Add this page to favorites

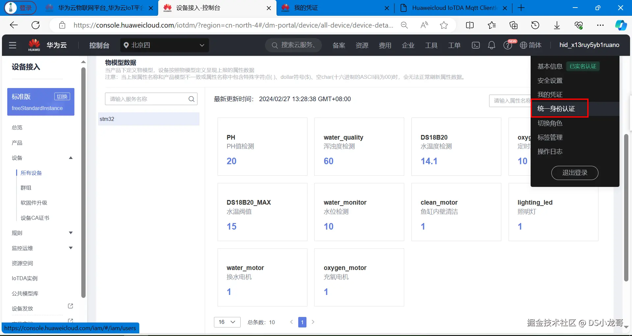click(x=444, y=25)
